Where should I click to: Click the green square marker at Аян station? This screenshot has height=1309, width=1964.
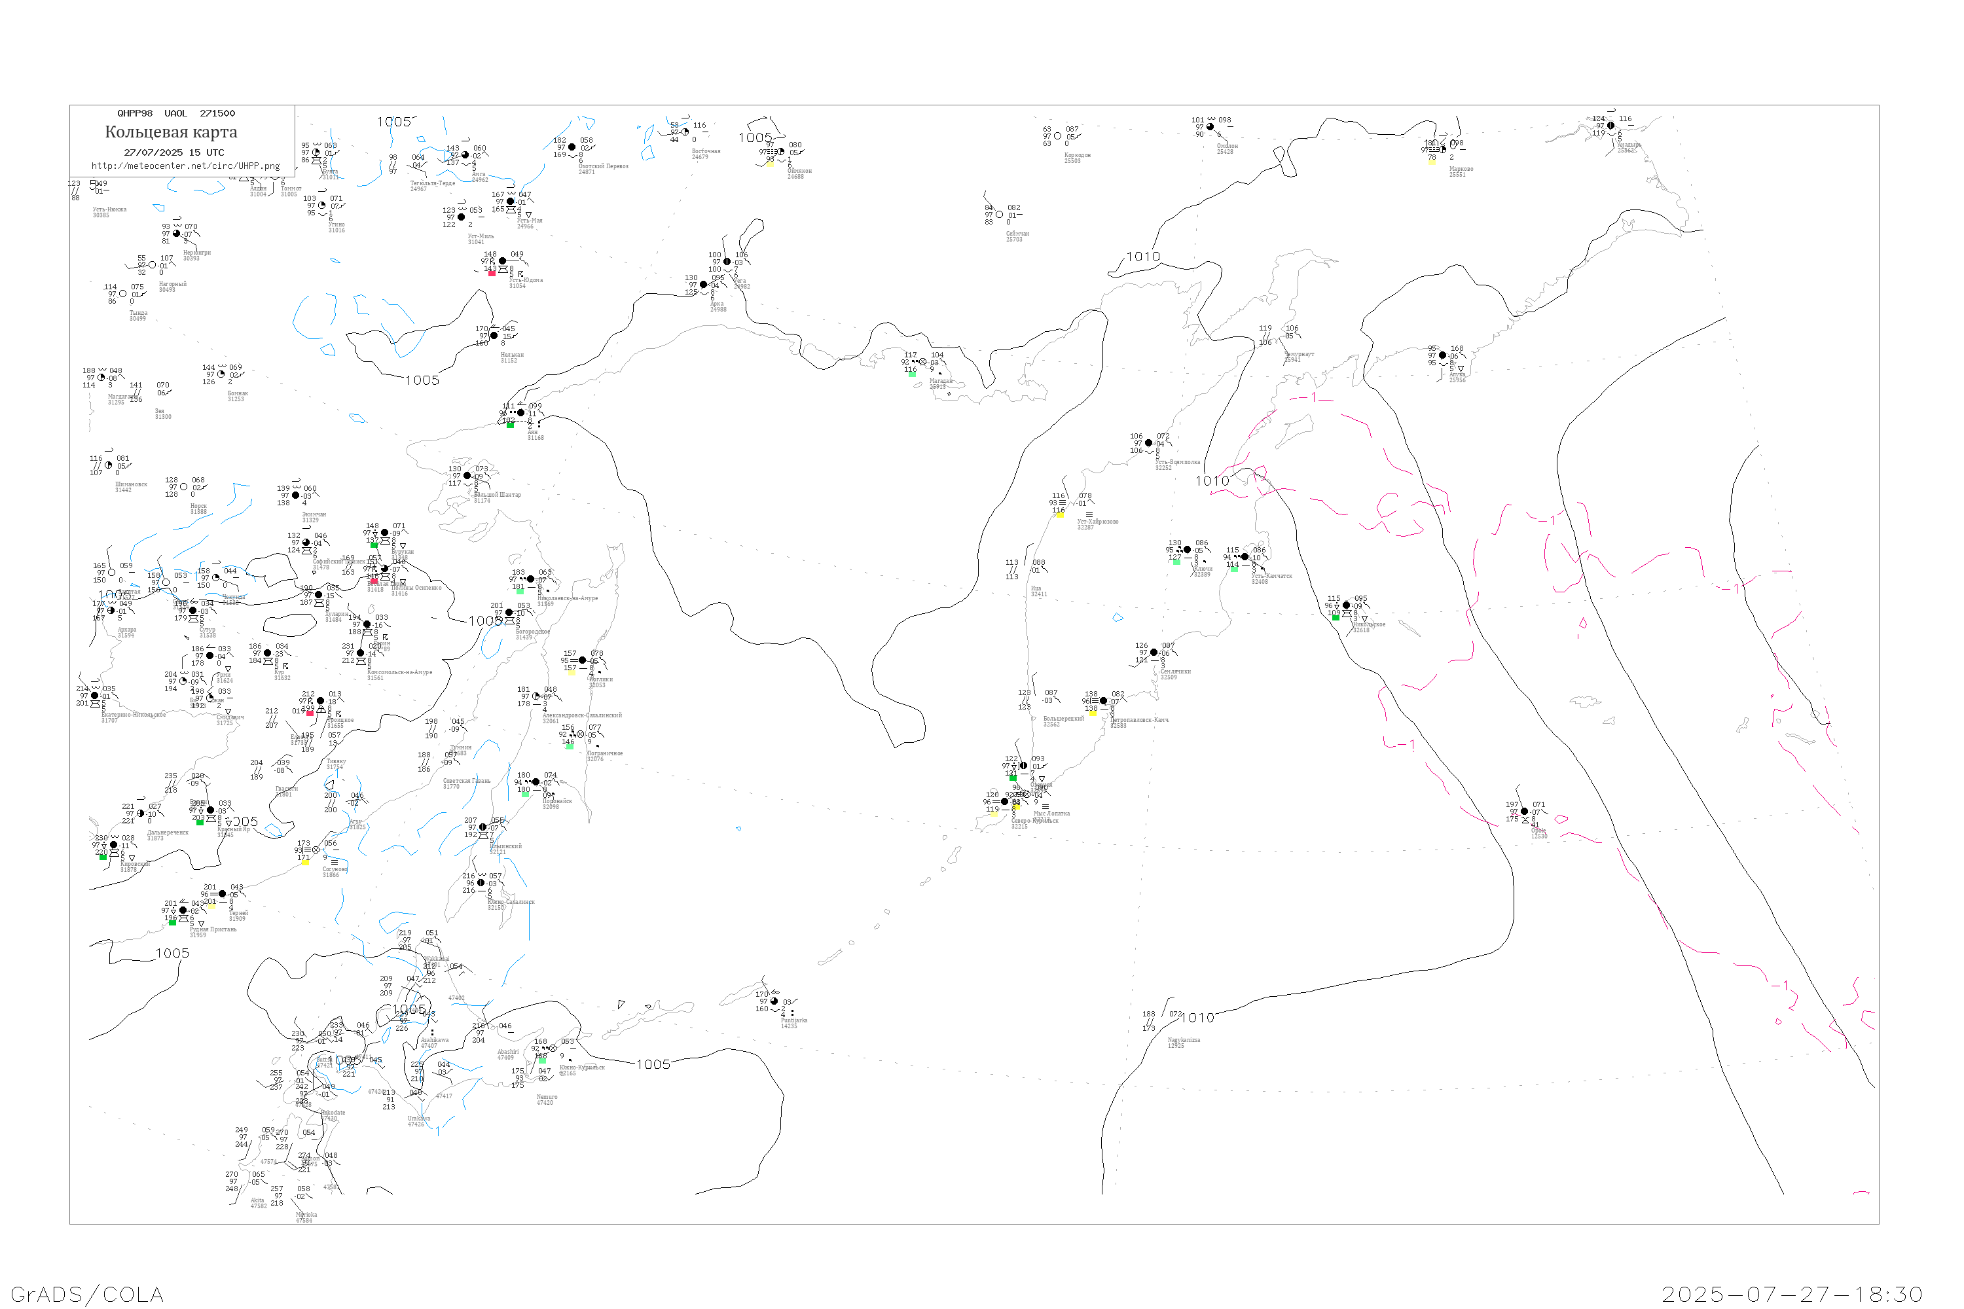511,425
